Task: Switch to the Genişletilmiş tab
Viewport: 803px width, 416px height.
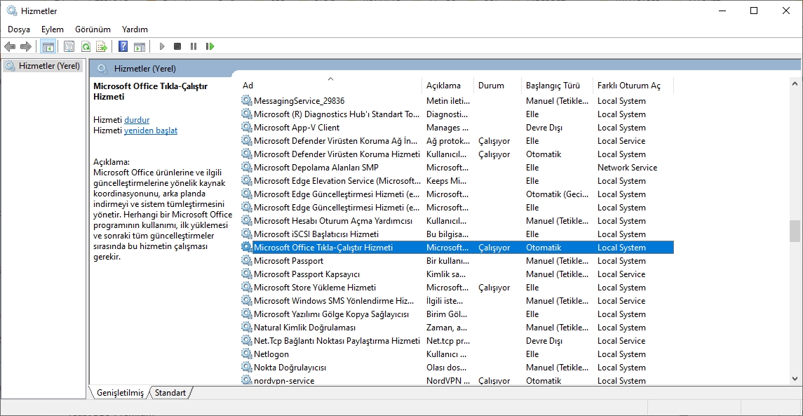Action: pos(120,393)
